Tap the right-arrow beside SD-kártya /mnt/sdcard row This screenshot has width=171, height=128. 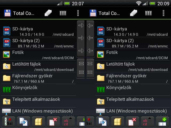point(81,26)
